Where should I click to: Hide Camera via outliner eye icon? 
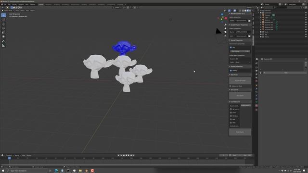coord(306,15)
